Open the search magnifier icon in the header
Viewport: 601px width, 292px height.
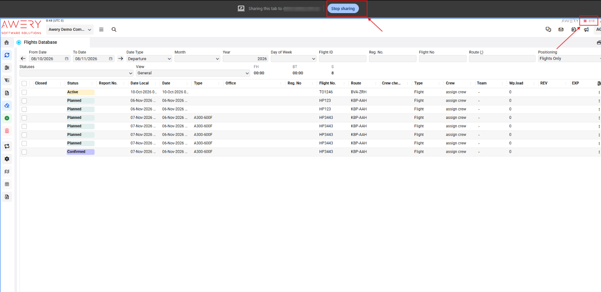click(x=114, y=29)
